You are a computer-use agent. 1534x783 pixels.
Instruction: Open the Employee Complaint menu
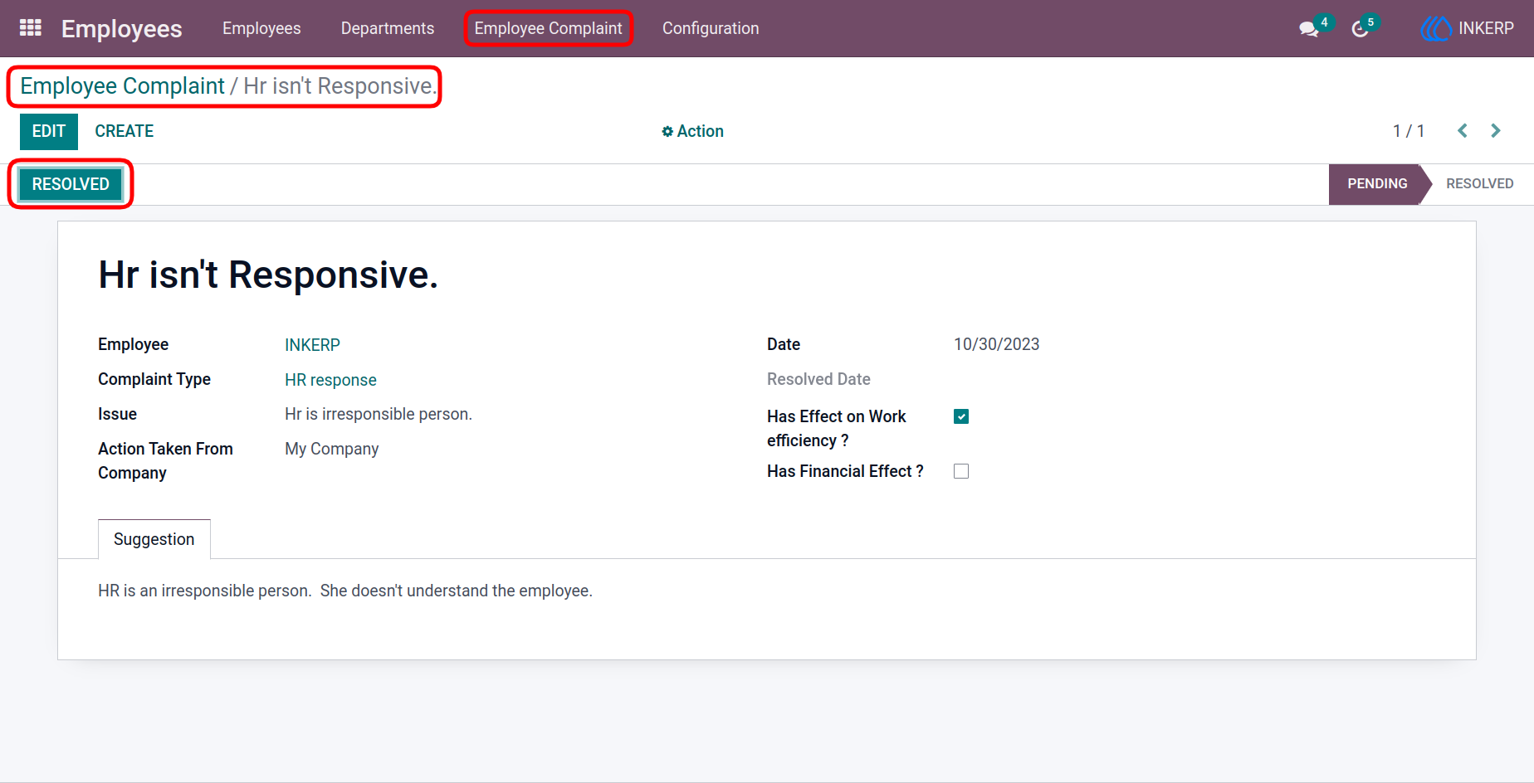coord(548,28)
